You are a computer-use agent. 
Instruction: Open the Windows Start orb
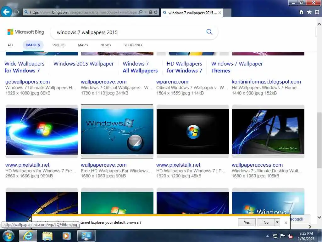click(x=8, y=236)
